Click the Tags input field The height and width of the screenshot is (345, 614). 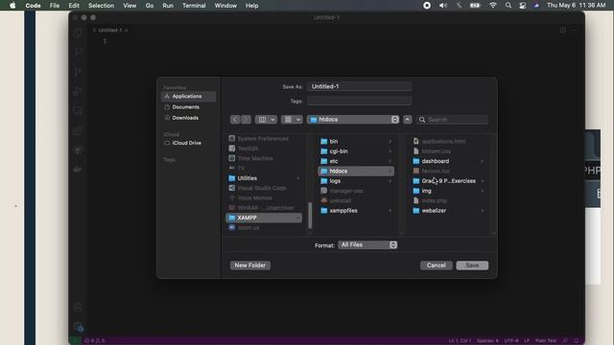coord(359,101)
